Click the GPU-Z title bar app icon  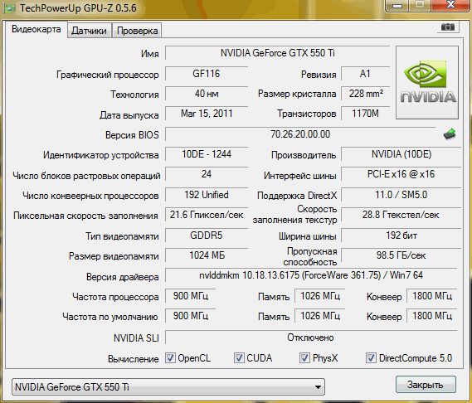[x=10, y=8]
